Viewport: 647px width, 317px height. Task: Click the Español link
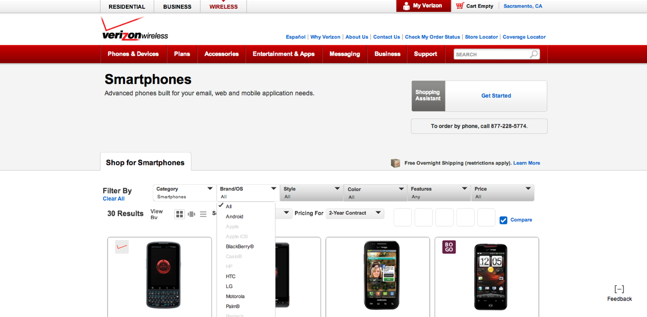296,36
